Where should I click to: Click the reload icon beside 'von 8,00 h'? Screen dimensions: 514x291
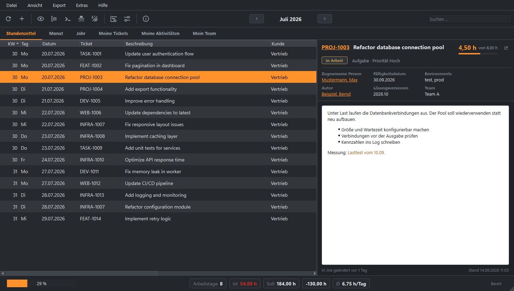click(506, 48)
